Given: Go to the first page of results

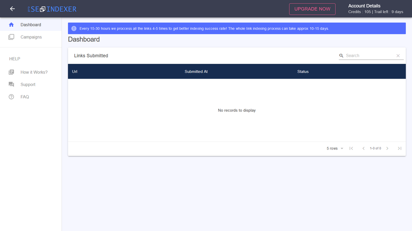Looking at the screenshot, I should [351, 148].
